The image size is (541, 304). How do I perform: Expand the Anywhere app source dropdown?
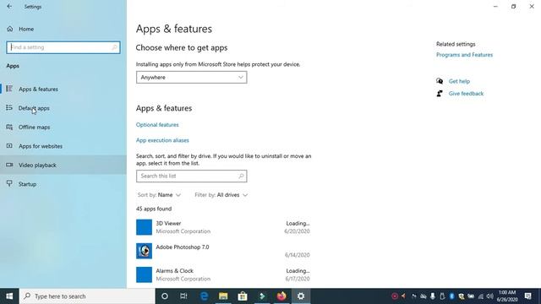click(x=192, y=77)
